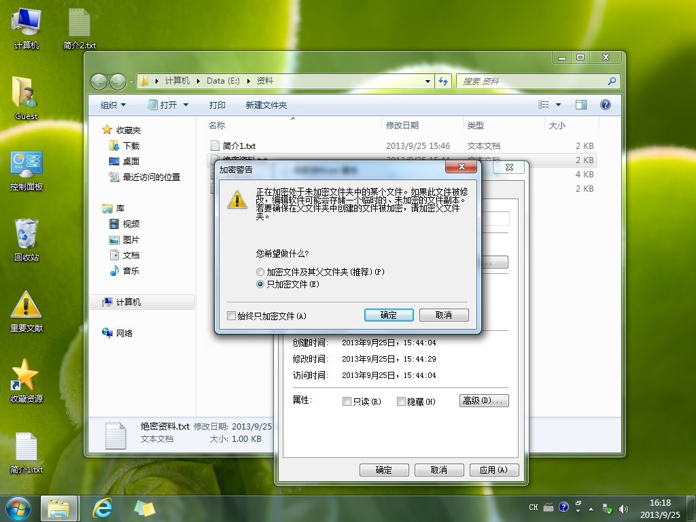Open the view options dropdown arrow
Viewport: 696px width, 522px height.
coord(559,105)
